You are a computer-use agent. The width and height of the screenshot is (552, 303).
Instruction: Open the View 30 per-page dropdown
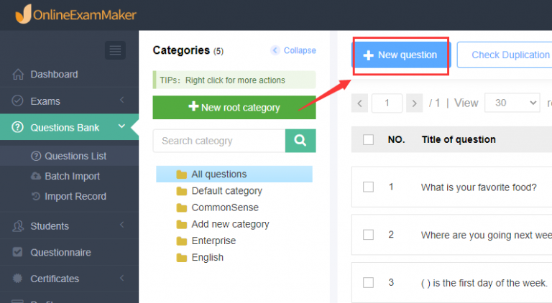pyautogui.click(x=512, y=103)
